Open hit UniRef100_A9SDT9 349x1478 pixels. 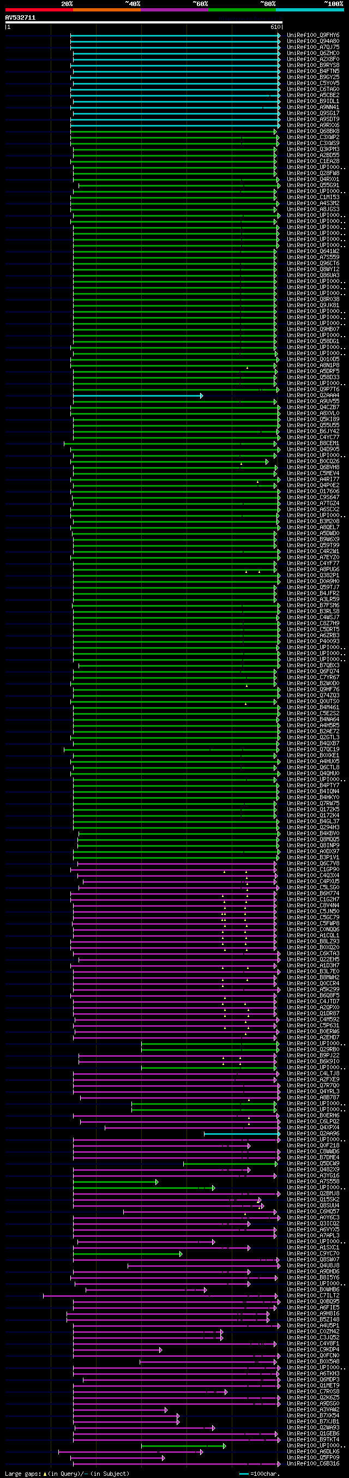(x=313, y=119)
